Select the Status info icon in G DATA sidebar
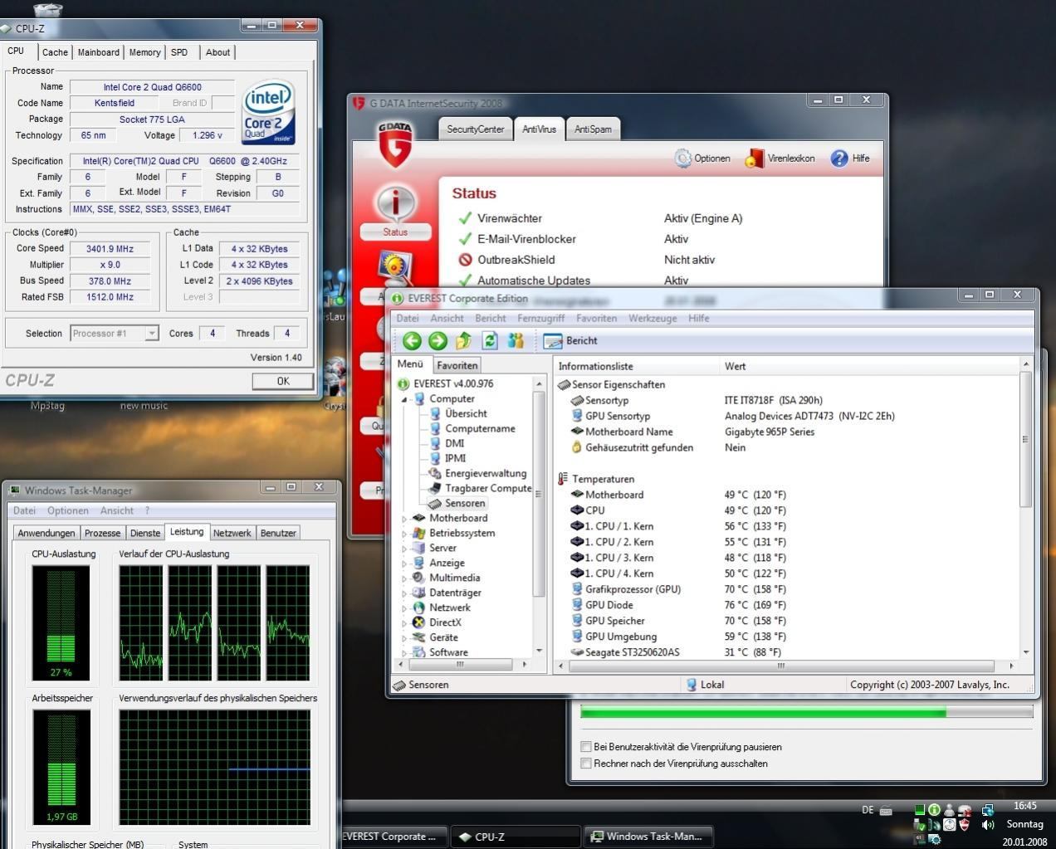 [395, 204]
